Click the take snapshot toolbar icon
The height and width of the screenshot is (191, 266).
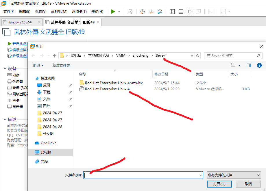(142, 12)
